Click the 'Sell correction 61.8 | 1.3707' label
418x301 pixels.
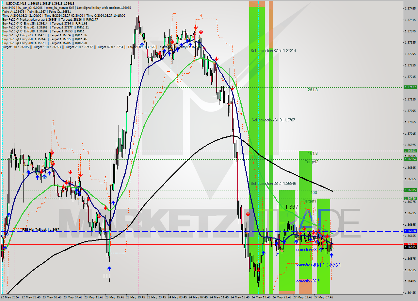273,120
